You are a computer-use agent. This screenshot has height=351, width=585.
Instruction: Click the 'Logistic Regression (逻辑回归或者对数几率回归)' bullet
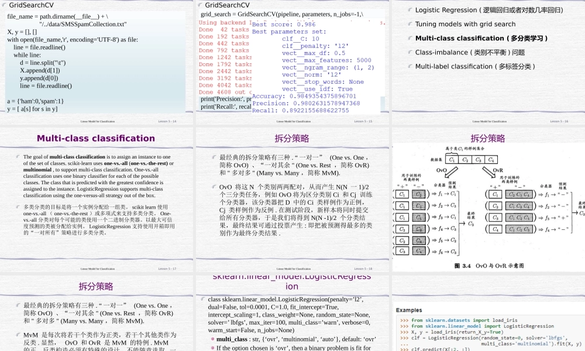tap(488, 10)
